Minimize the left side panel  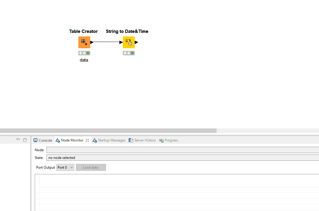click(18, 140)
